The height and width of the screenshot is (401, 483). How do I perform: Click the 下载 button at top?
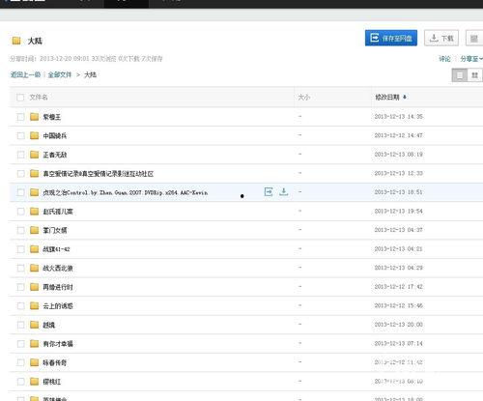pos(441,38)
